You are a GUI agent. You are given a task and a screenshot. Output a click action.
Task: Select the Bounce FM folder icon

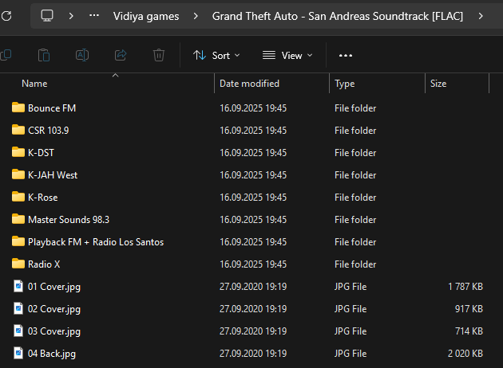coord(18,108)
